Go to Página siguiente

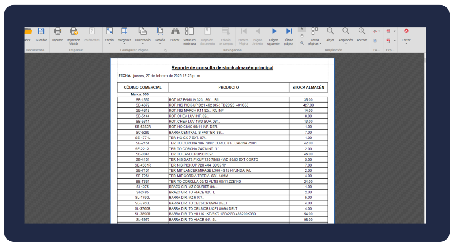pos(273,35)
